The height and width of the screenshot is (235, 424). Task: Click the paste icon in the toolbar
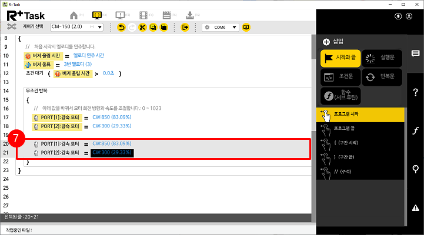point(164,27)
